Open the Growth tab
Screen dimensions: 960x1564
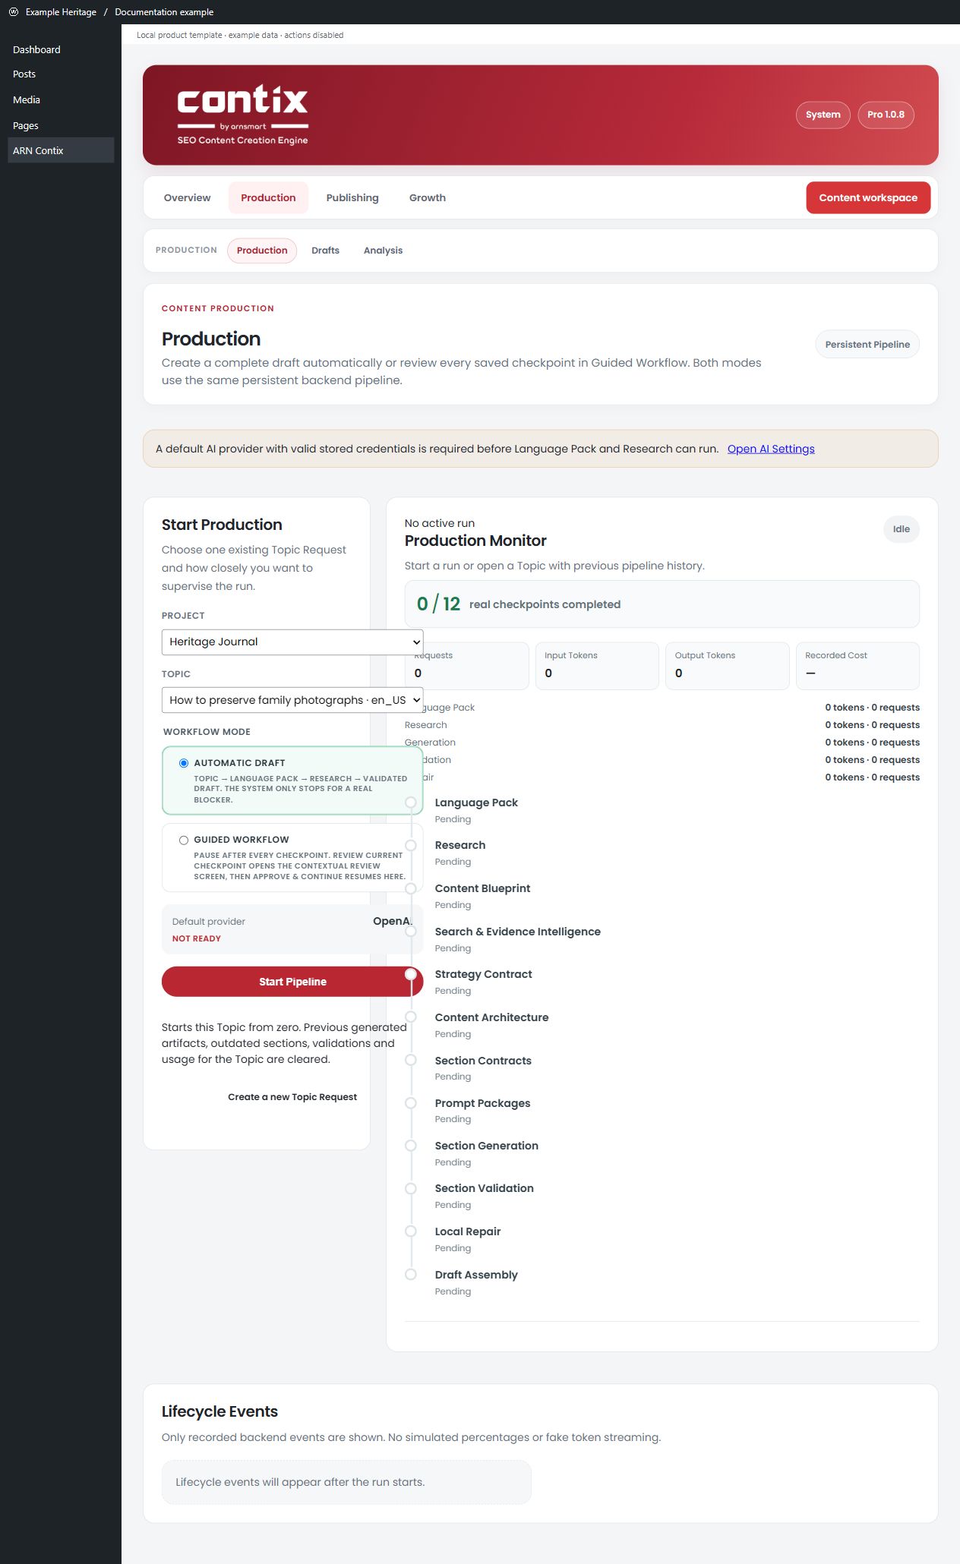(428, 197)
